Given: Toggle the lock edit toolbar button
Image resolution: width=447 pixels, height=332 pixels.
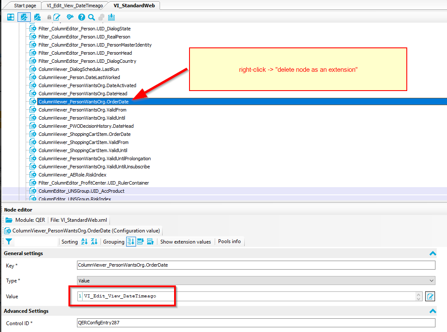Looking at the screenshot, I should pos(54,17).
